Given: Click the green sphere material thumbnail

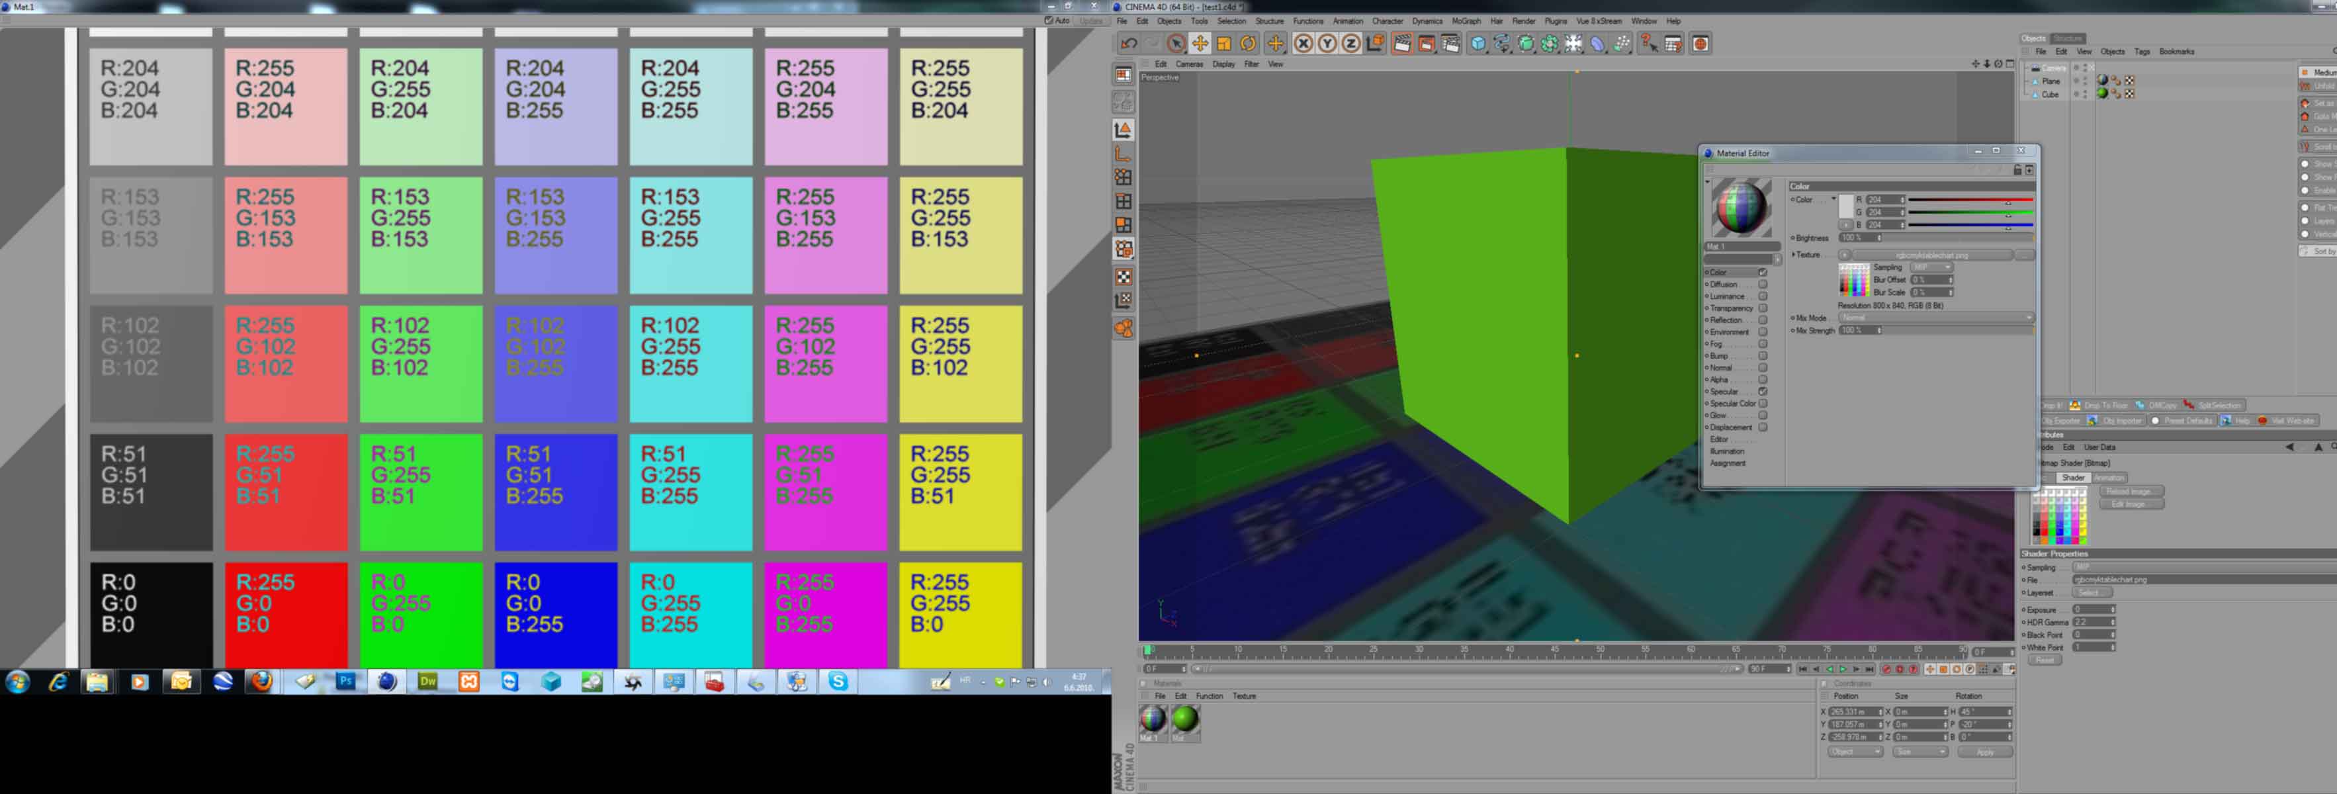Looking at the screenshot, I should click(x=1185, y=719).
